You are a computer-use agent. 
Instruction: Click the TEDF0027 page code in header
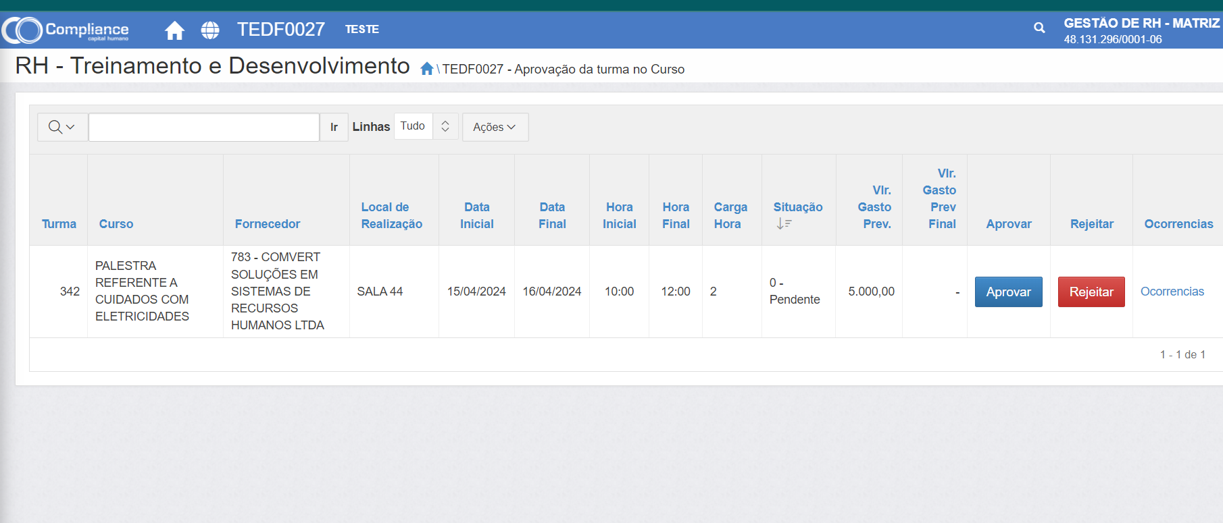point(281,30)
